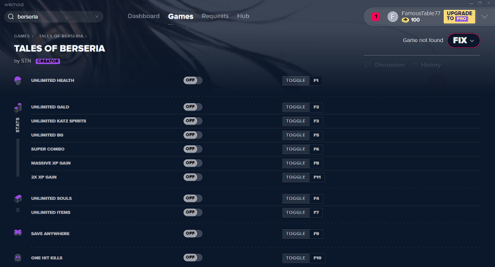The width and height of the screenshot is (495, 267).
Task: Click Toggle hotkey button for Super Combo
Action: pyautogui.click(x=296, y=149)
